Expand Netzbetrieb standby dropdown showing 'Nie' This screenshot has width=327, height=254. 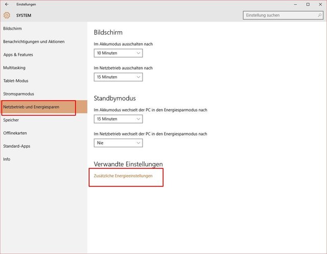tap(118, 143)
